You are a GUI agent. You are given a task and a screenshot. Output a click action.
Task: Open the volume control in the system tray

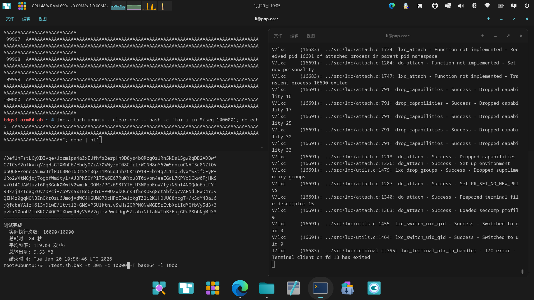tap(461, 6)
